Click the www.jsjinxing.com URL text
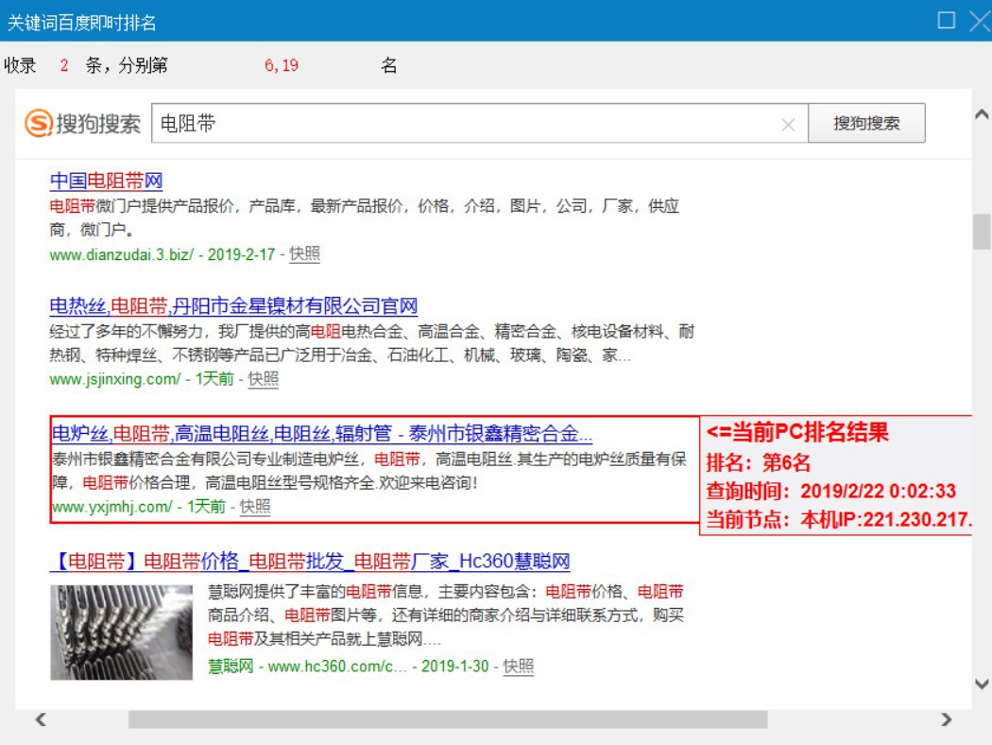The image size is (992, 745). [115, 380]
